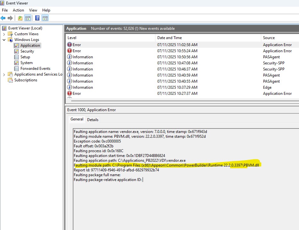Toggle Show/Hide Action Pane toolbar icon
Viewport: 299px width, 230px height.
click(x=45, y=18)
